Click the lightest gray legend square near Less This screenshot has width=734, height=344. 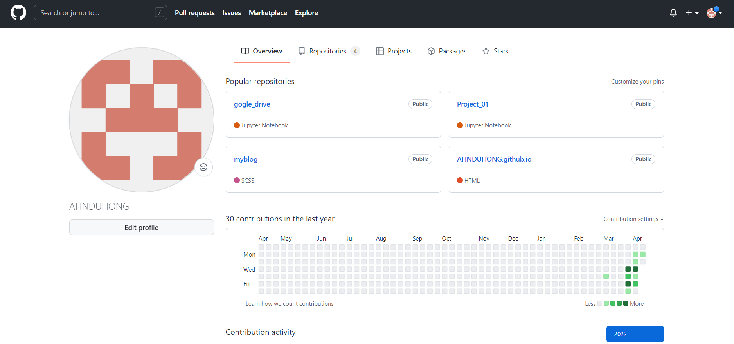[x=600, y=303]
